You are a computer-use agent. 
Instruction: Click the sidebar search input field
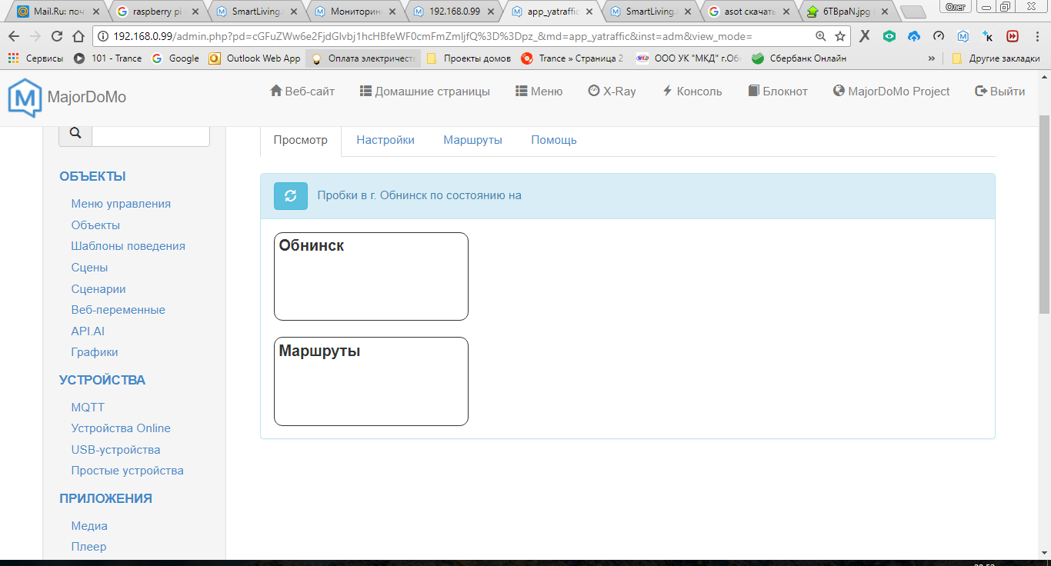[x=151, y=132]
